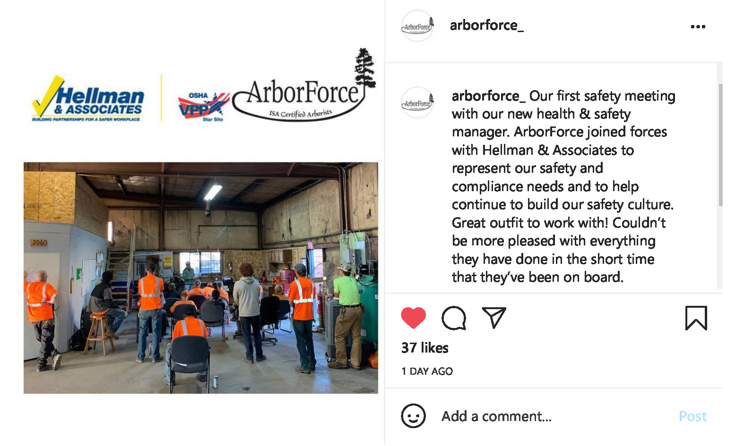The width and height of the screenshot is (753, 446).
Task: Click the Hellman & Associates logo
Action: click(88, 99)
